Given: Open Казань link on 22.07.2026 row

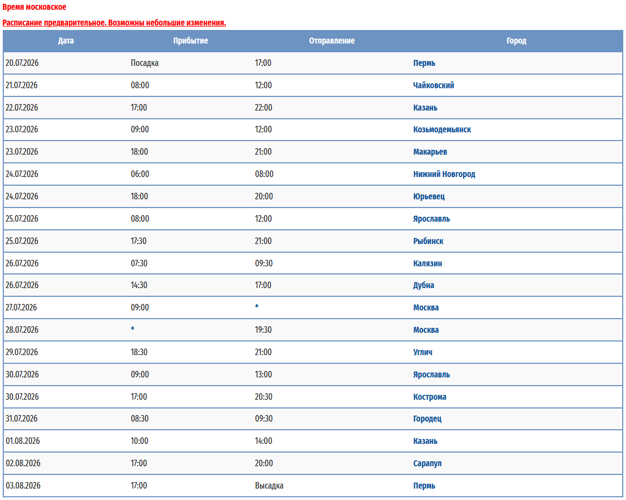Looking at the screenshot, I should click(425, 108).
